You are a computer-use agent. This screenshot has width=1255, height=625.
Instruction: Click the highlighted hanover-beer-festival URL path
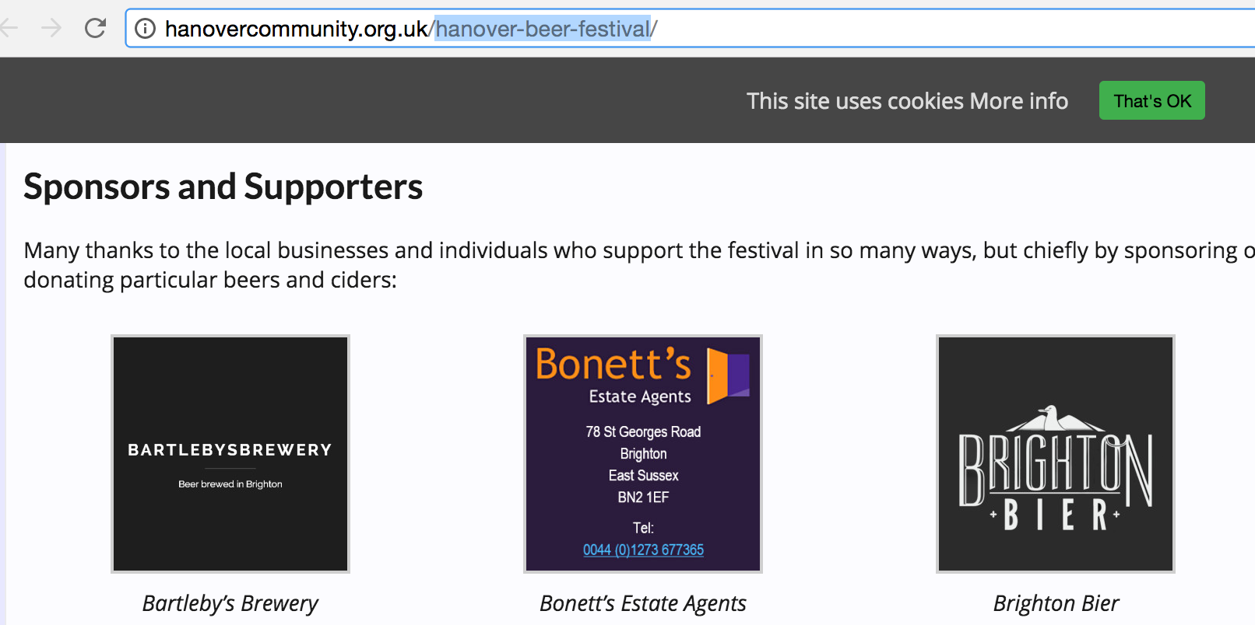[543, 29]
